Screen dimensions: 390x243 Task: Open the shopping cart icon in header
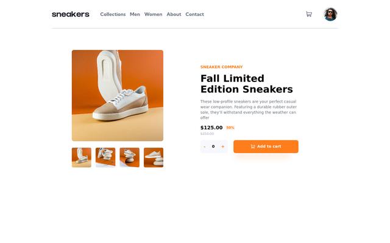(309, 14)
